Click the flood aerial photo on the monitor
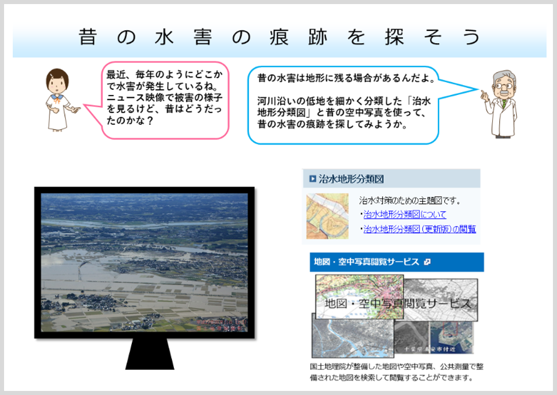 click(x=144, y=263)
